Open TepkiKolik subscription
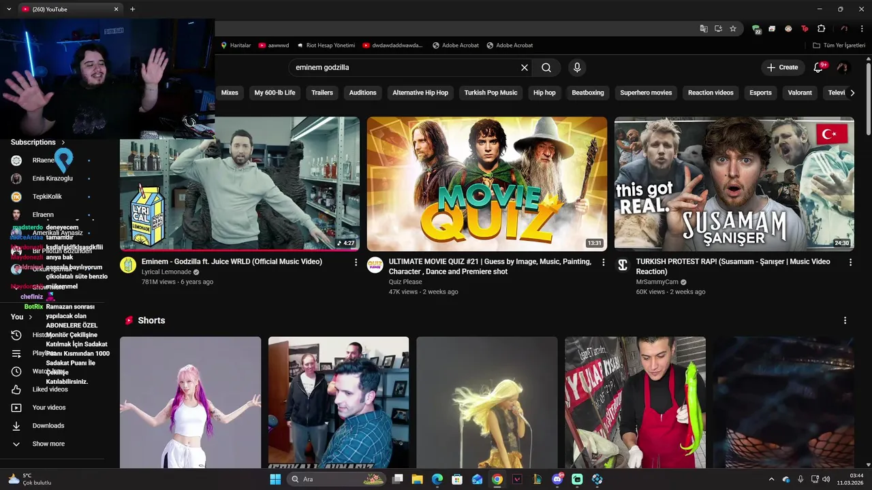Viewport: 872px width, 490px height. pos(47,197)
